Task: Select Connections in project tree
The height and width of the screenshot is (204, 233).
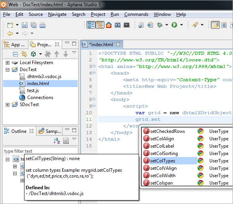Action: [x=40, y=98]
